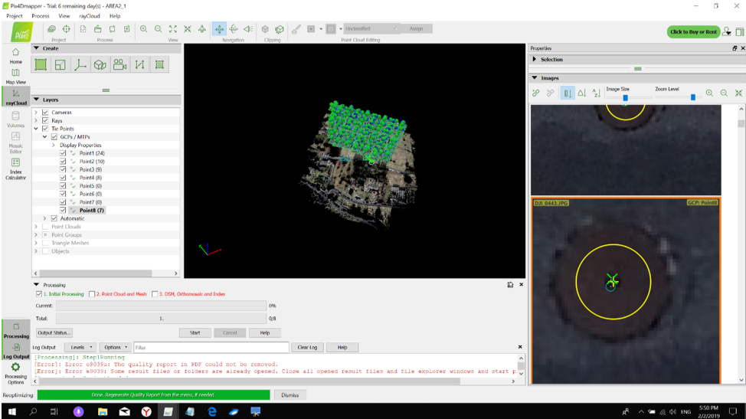The height and width of the screenshot is (419, 746).
Task: Open the View menu
Action: [x=64, y=15]
